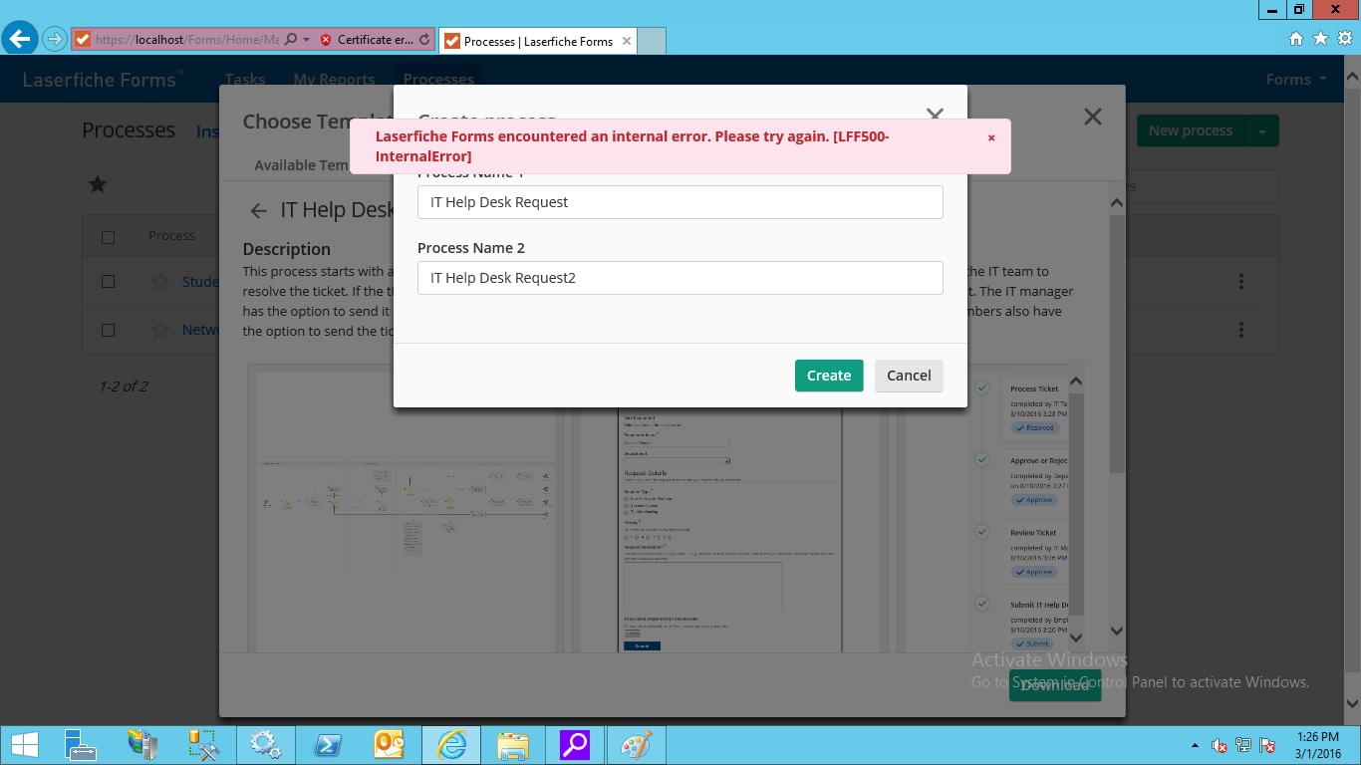Screen dimensions: 1361x765
Task: Open the Forms dropdown in header
Action: (1296, 80)
